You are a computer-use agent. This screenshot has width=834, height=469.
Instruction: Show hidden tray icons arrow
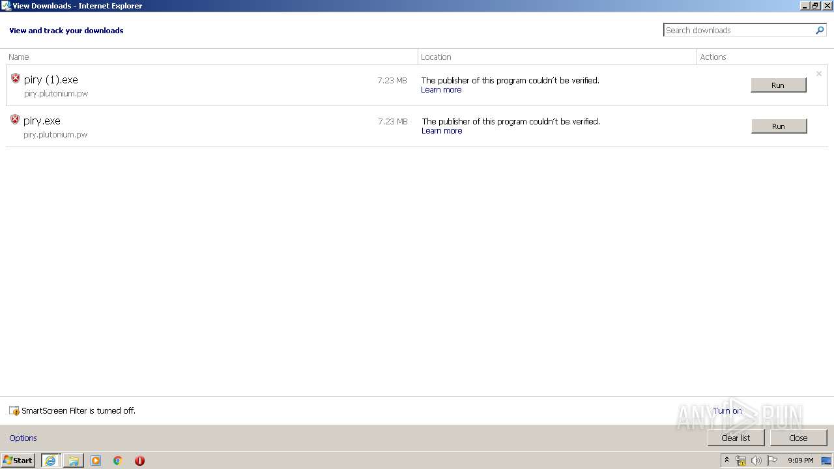[726, 461]
